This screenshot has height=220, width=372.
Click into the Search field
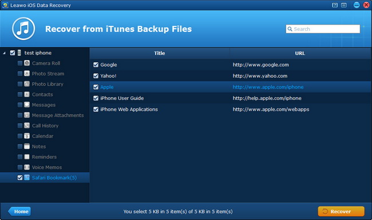(323, 29)
